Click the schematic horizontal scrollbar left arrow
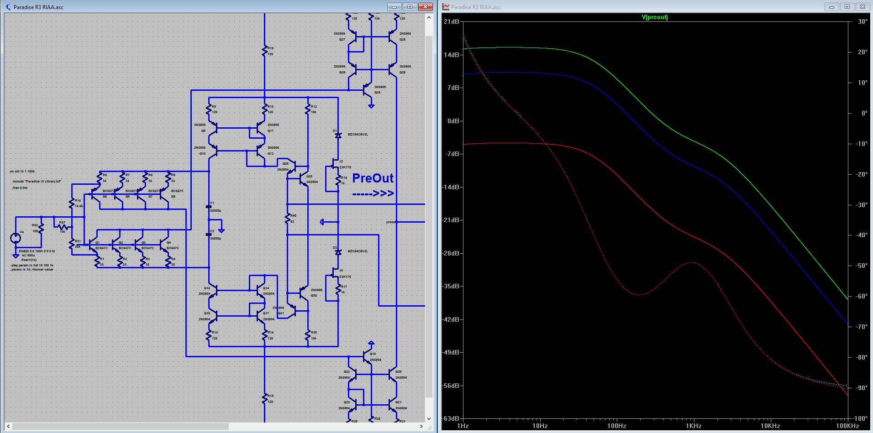This screenshot has height=433, width=873. pyautogui.click(x=8, y=427)
